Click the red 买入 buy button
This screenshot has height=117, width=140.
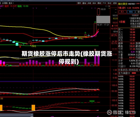pyautogui.click(x=123, y=12)
